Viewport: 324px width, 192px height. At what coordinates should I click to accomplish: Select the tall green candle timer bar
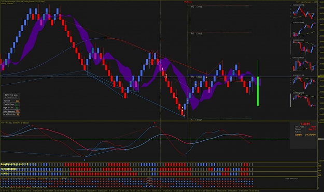(258, 92)
